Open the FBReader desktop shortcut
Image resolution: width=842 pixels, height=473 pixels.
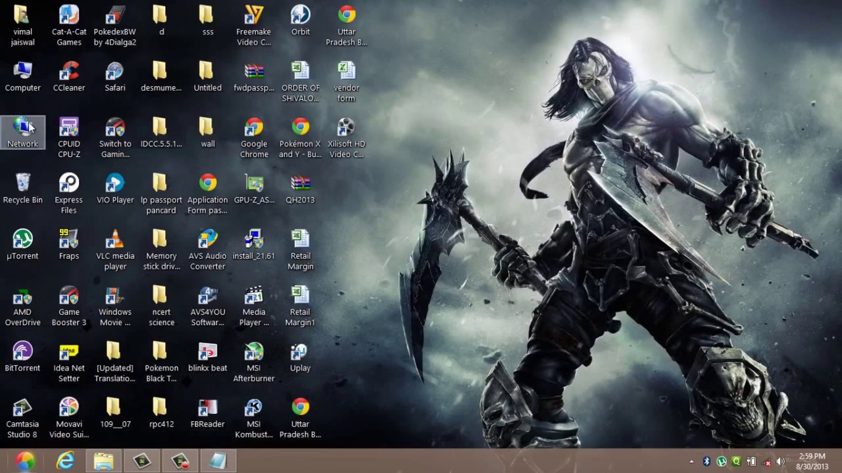208,413
